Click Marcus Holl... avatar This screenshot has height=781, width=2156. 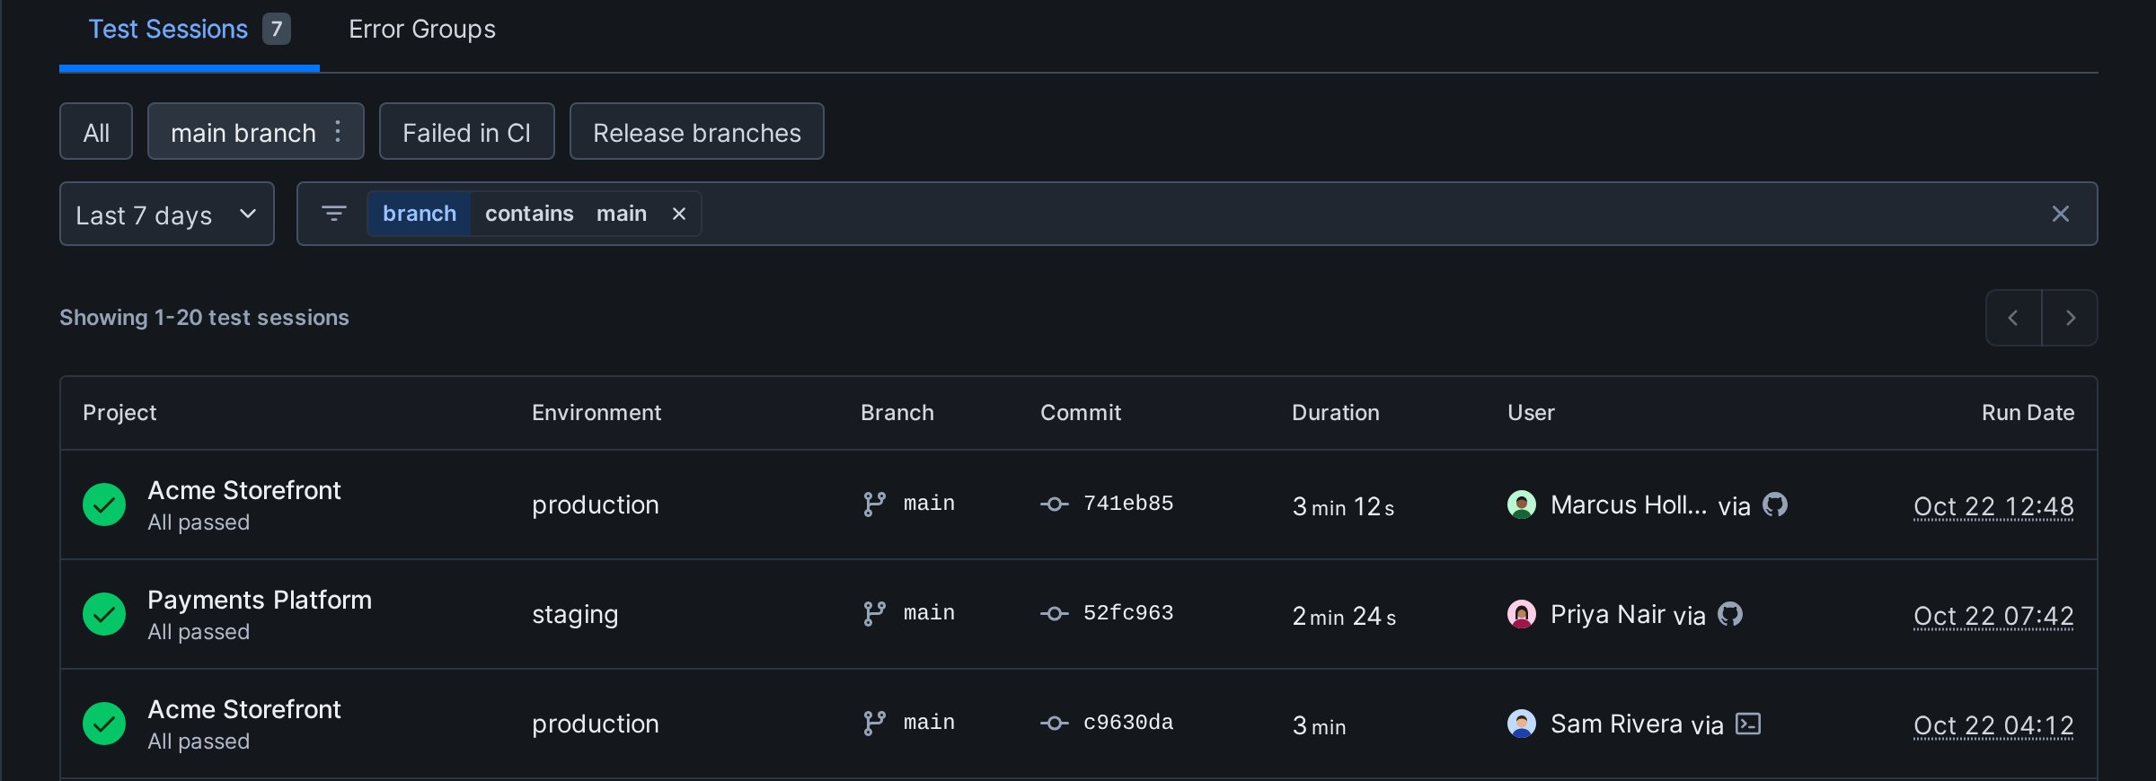pos(1522,505)
